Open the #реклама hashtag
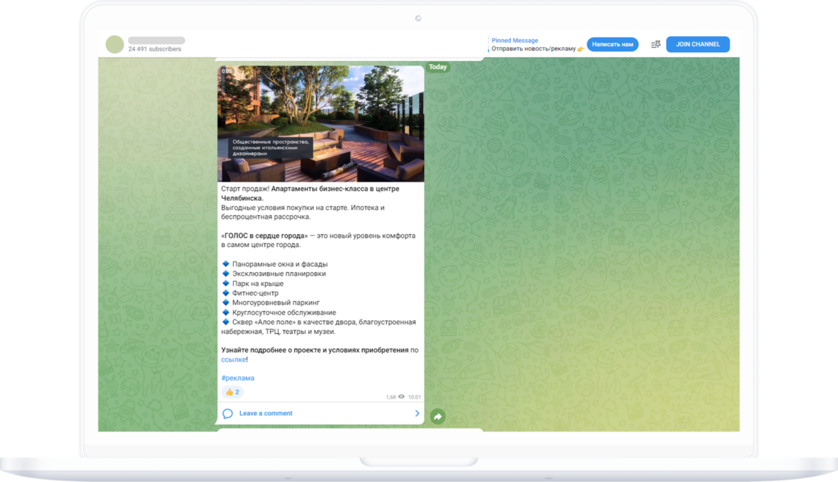Viewport: 838px width, 482px height. [x=237, y=378]
